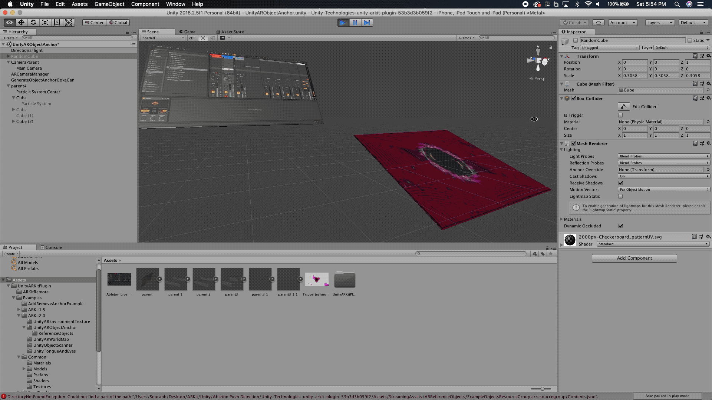Open macOS Spotlight search
The height and width of the screenshot is (400, 712).
coord(677,4)
